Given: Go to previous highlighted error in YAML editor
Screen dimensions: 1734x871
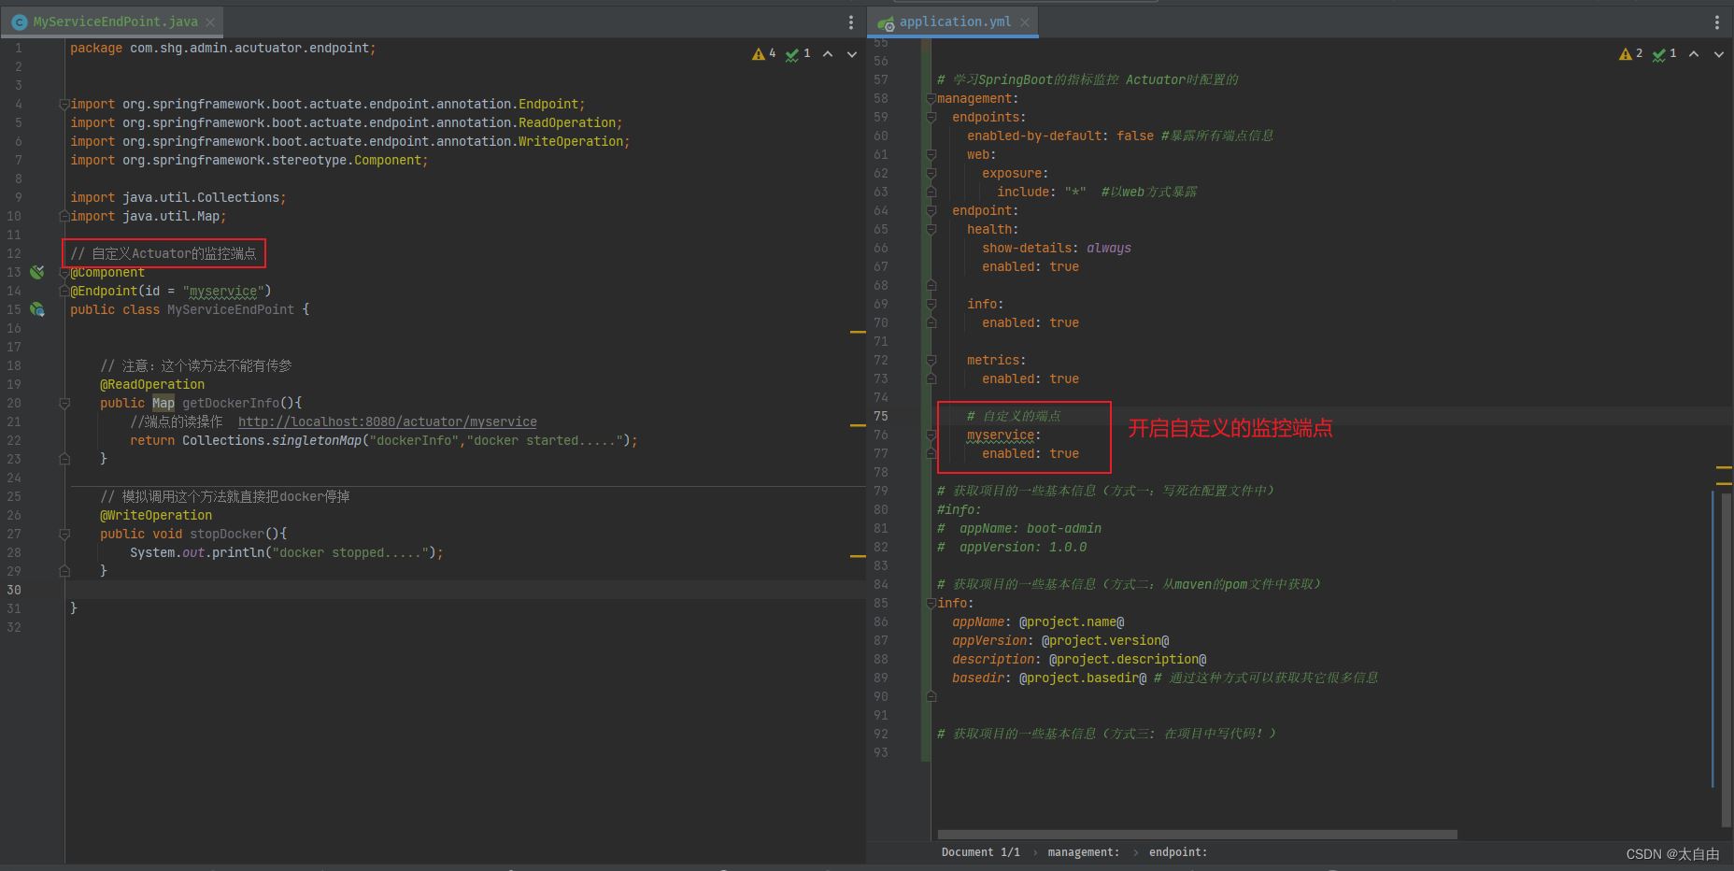Looking at the screenshot, I should (x=1694, y=54).
